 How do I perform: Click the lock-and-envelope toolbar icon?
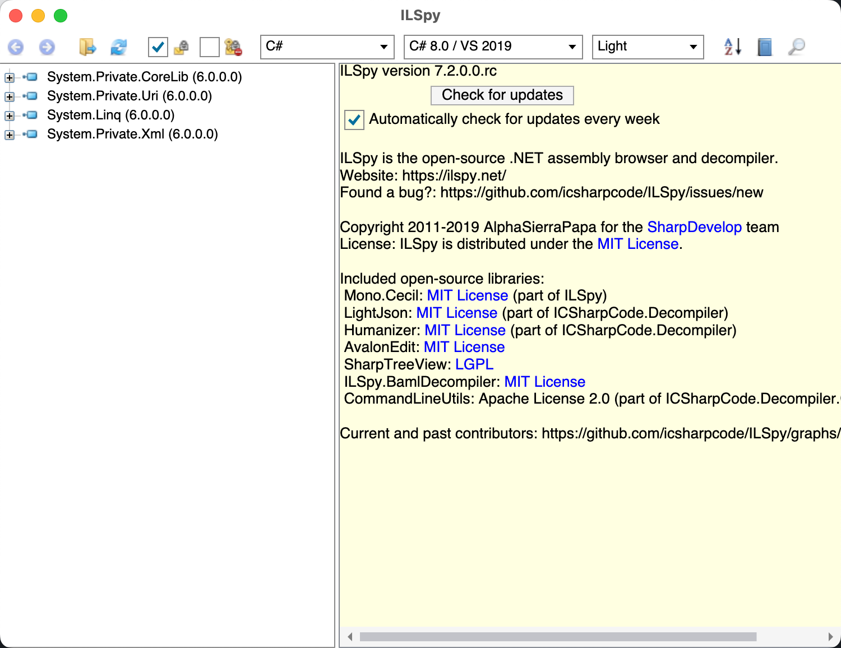click(x=181, y=47)
